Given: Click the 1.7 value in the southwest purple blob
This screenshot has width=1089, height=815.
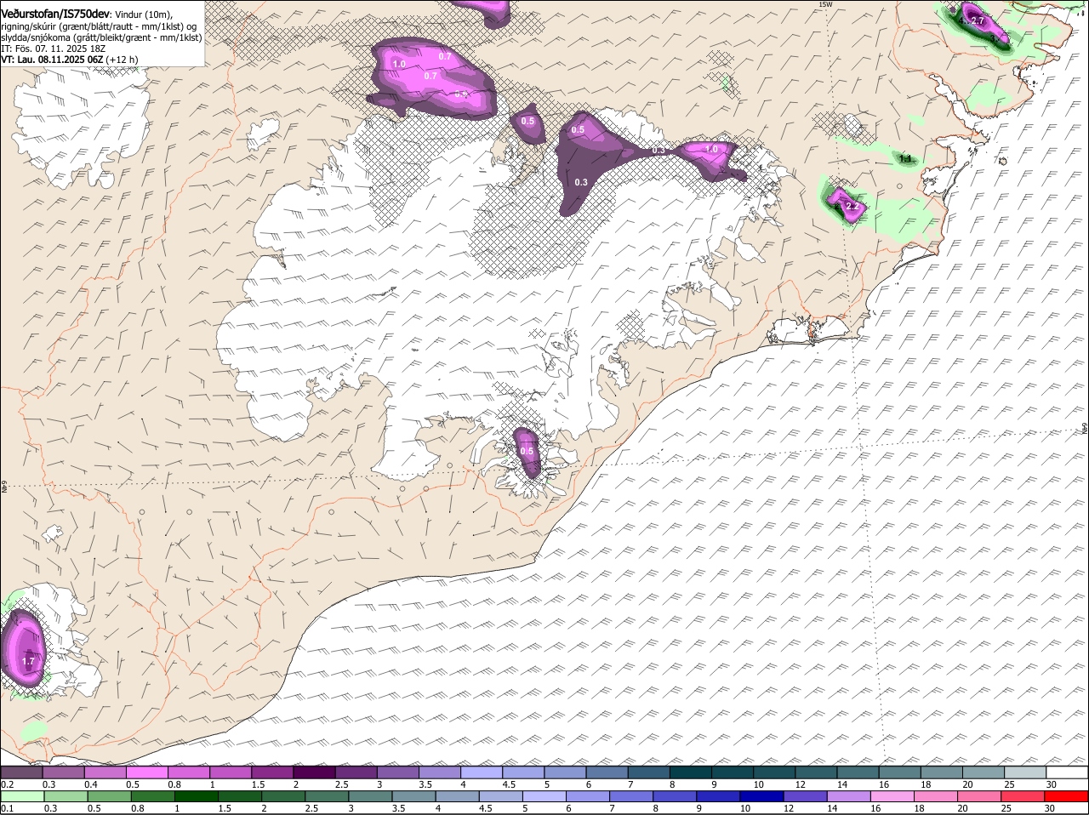Looking at the screenshot, I should click(28, 661).
